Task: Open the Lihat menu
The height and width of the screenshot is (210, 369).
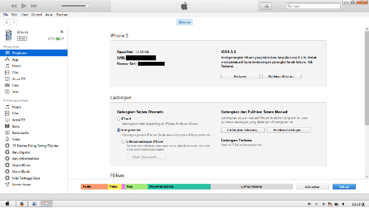Action: (25, 15)
